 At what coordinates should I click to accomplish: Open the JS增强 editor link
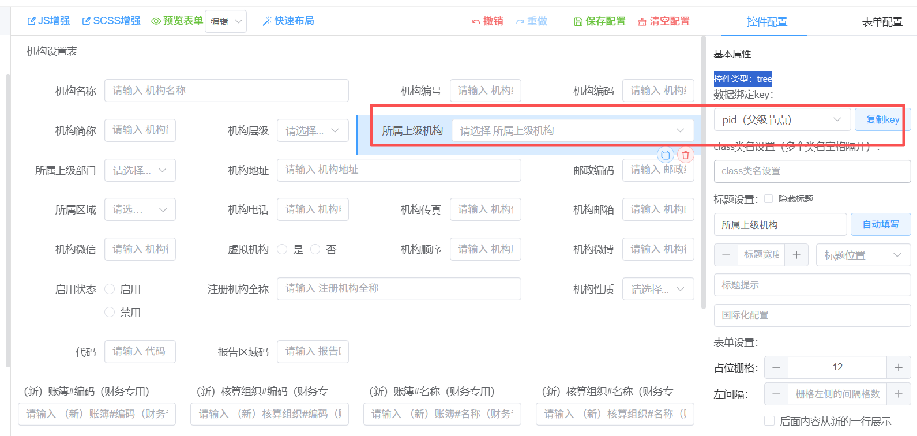pyautogui.click(x=48, y=21)
